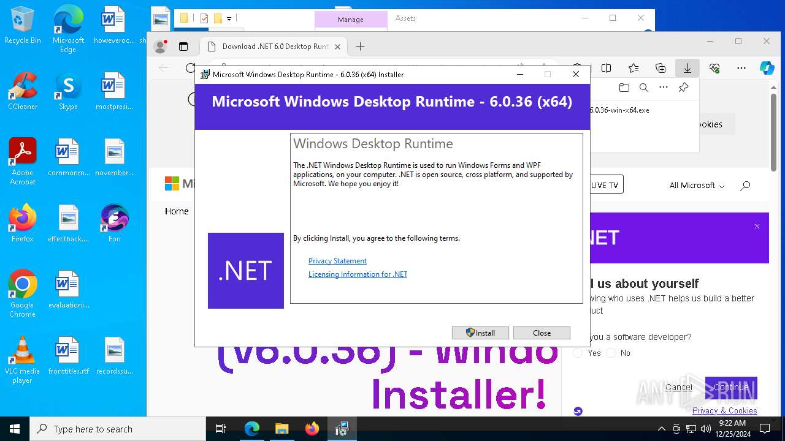The width and height of the screenshot is (785, 441).
Task: Select the evaluationi... Word document
Action: (x=68, y=290)
